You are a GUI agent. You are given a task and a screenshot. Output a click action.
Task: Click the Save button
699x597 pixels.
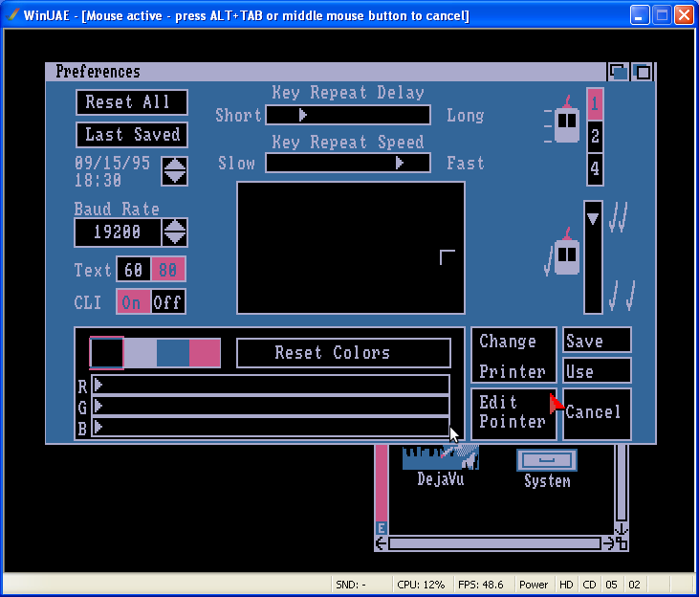tap(597, 341)
